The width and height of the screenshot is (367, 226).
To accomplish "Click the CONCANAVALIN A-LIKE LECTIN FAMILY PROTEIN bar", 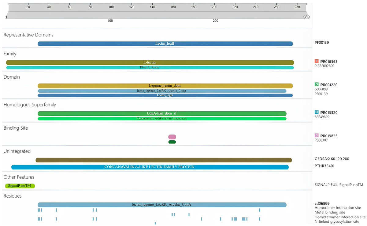I will click(150, 167).
